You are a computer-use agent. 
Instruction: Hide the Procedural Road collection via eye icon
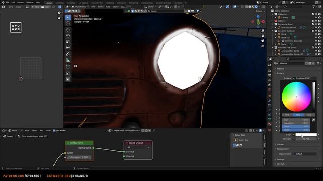[x=316, y=24]
